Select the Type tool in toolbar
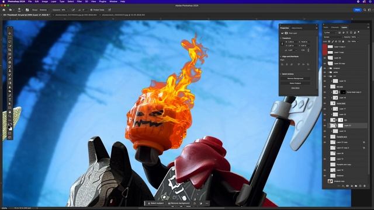The image size is (374, 210). pyautogui.click(x=9, y=99)
